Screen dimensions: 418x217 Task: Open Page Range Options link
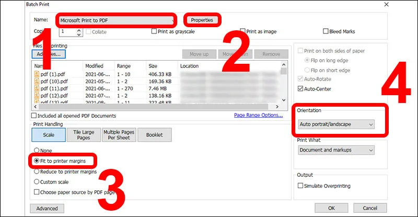258,115
